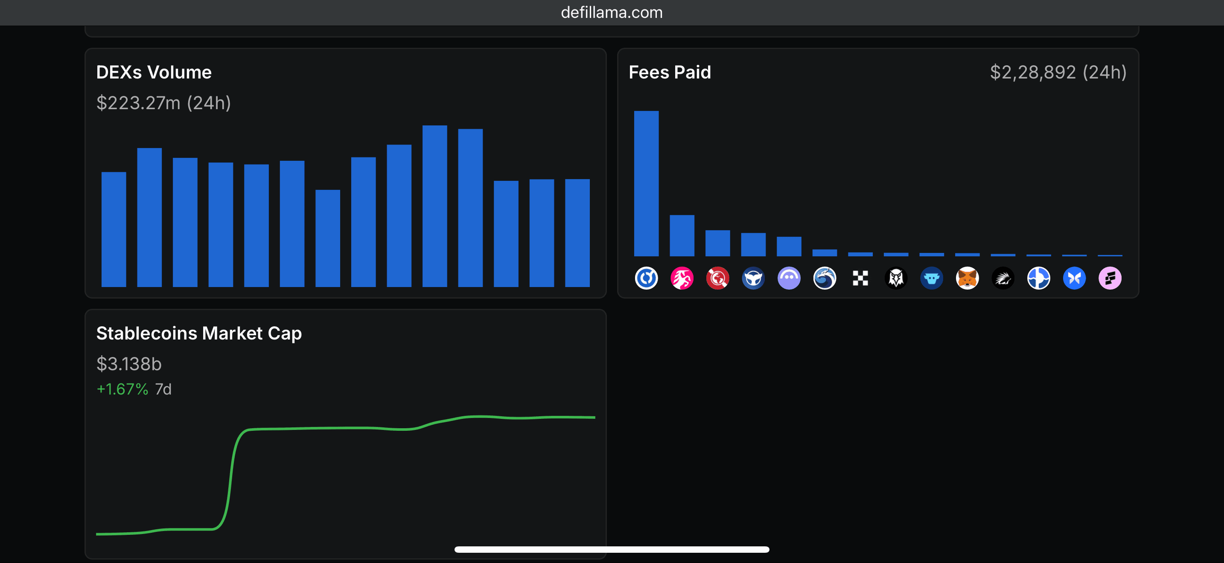
Task: Click the purple ghost Aave icon
Action: pos(789,278)
